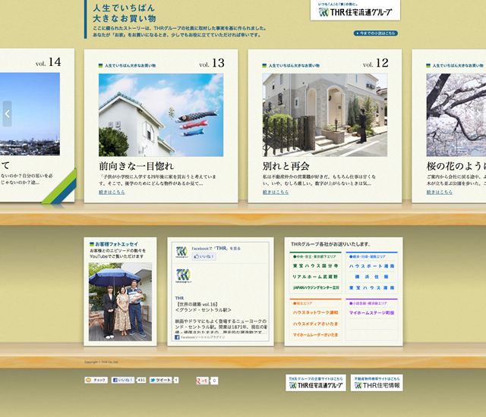This screenshot has height=417, width=486.
Task: Click 続きはこちら under 別れと再会
Action: (x=276, y=193)
